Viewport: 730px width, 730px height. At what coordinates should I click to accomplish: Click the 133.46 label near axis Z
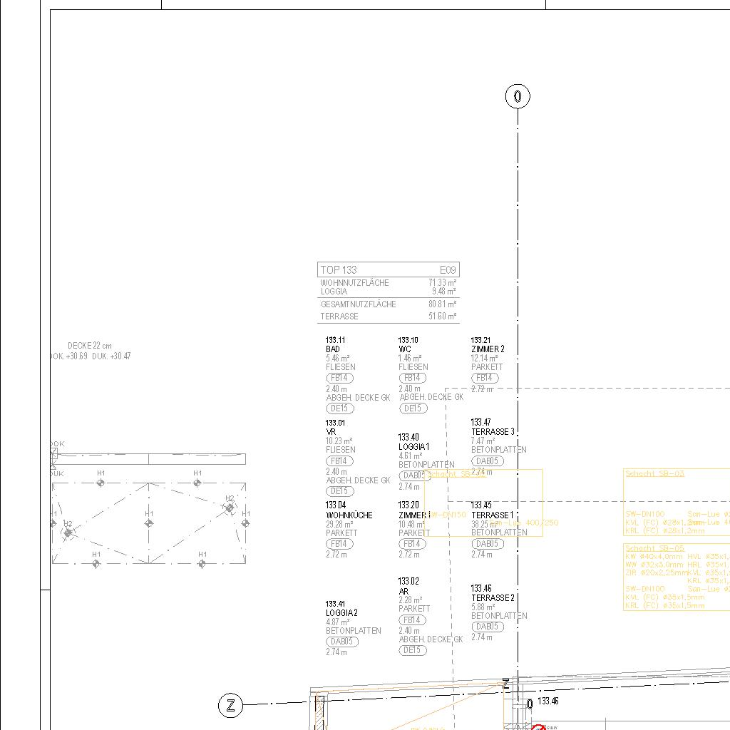[x=548, y=701]
